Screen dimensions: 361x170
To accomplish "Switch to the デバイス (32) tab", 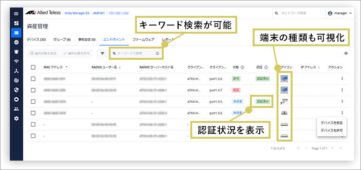I will click(37, 39).
